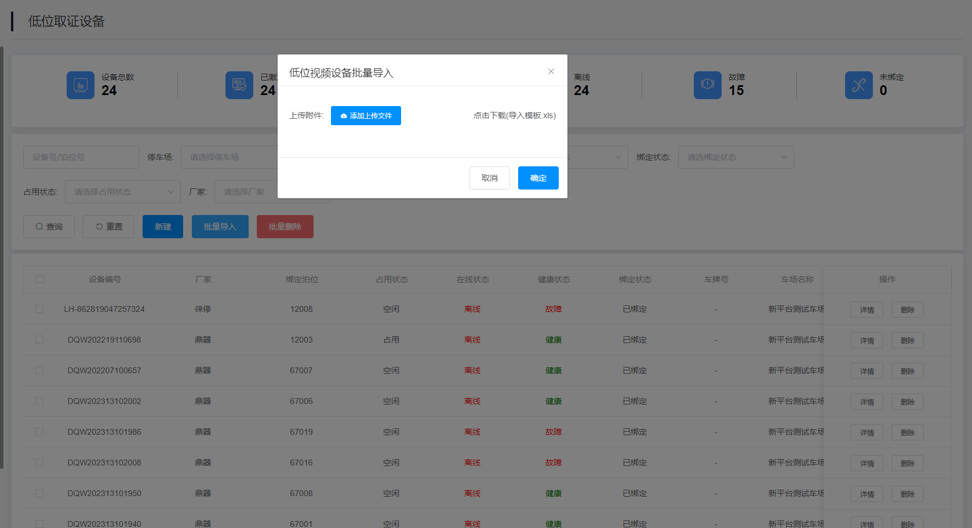Open the 绑定状态 dropdown

(736, 157)
